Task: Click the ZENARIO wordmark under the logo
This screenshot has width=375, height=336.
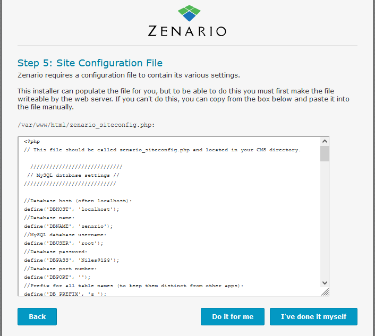Action: pyautogui.click(x=187, y=31)
